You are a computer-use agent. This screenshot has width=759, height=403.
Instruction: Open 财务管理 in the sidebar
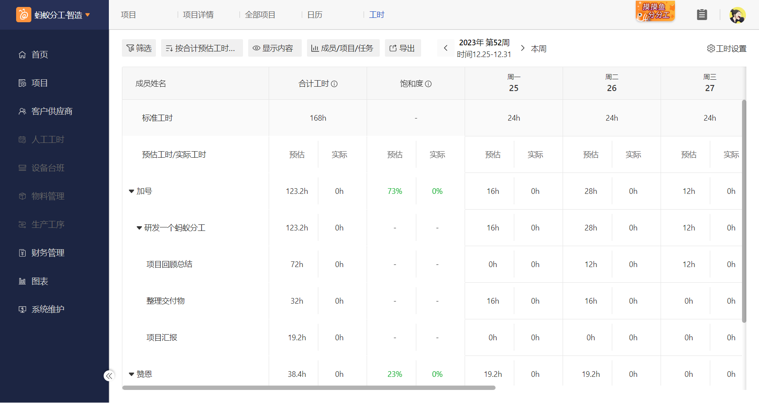48,253
